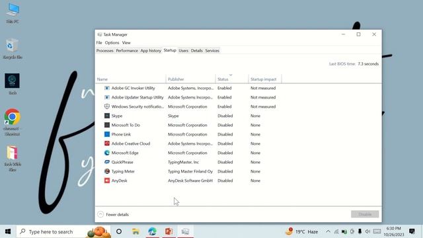Click the AnyDesk Software GmbH publisher text
This screenshot has height=238, width=423.
point(190,180)
